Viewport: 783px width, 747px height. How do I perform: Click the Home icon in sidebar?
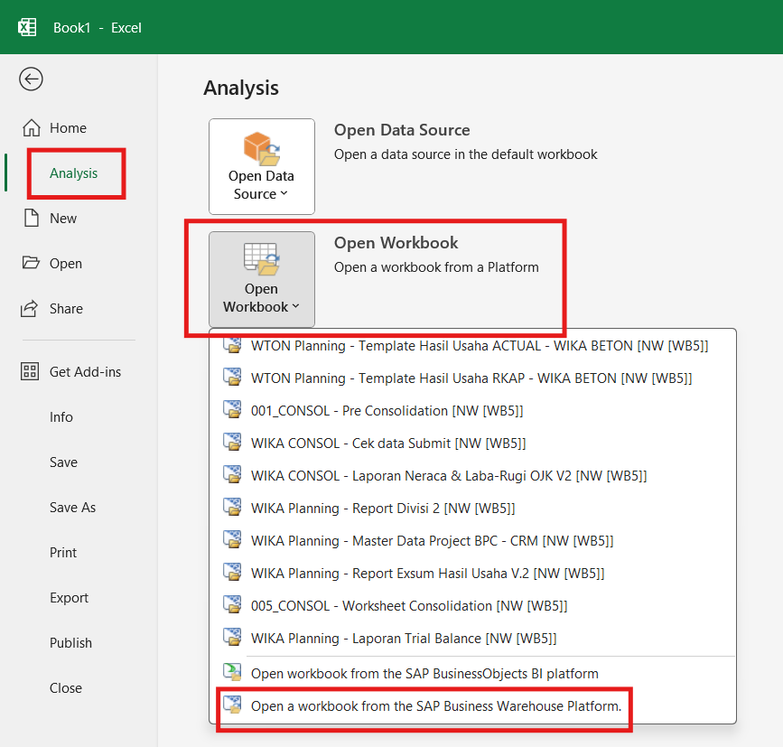pos(32,128)
